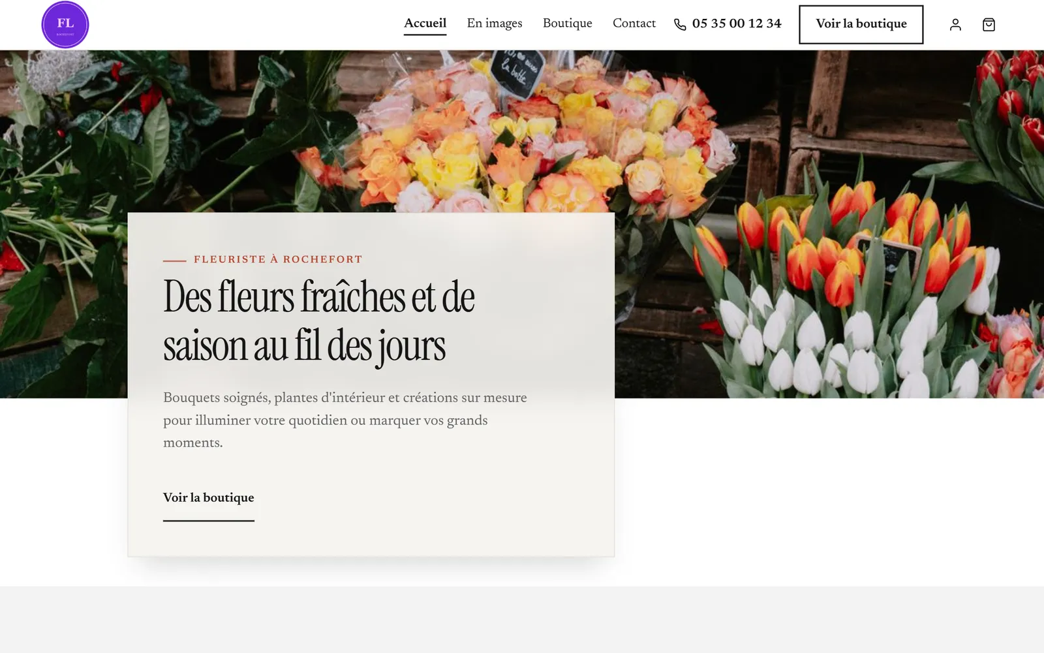Navigate to the Contact page
Screen dimensions: 1044x653
[634, 24]
